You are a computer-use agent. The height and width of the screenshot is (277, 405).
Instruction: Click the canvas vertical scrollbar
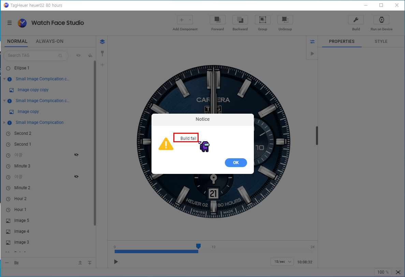coord(317,135)
